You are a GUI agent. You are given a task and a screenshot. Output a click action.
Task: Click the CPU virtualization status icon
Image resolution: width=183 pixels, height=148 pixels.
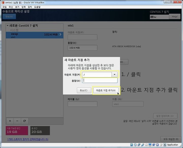[157, 145]
